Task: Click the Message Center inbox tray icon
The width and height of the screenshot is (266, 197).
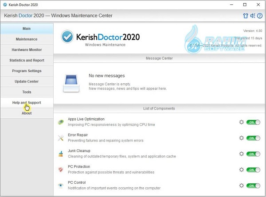Action: pyautogui.click(x=71, y=83)
